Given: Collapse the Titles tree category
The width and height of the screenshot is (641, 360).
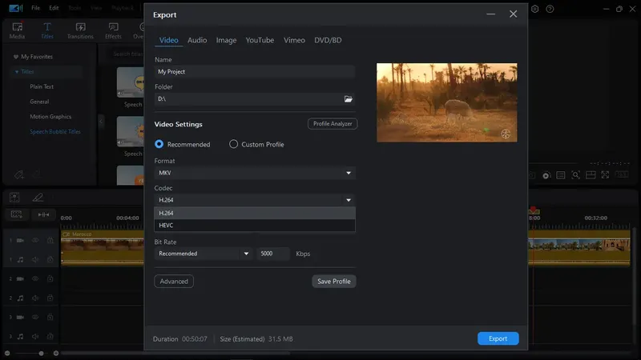Looking at the screenshot, I should click(x=17, y=72).
